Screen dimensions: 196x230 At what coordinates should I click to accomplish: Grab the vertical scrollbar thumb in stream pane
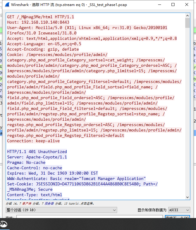[x=187, y=23]
